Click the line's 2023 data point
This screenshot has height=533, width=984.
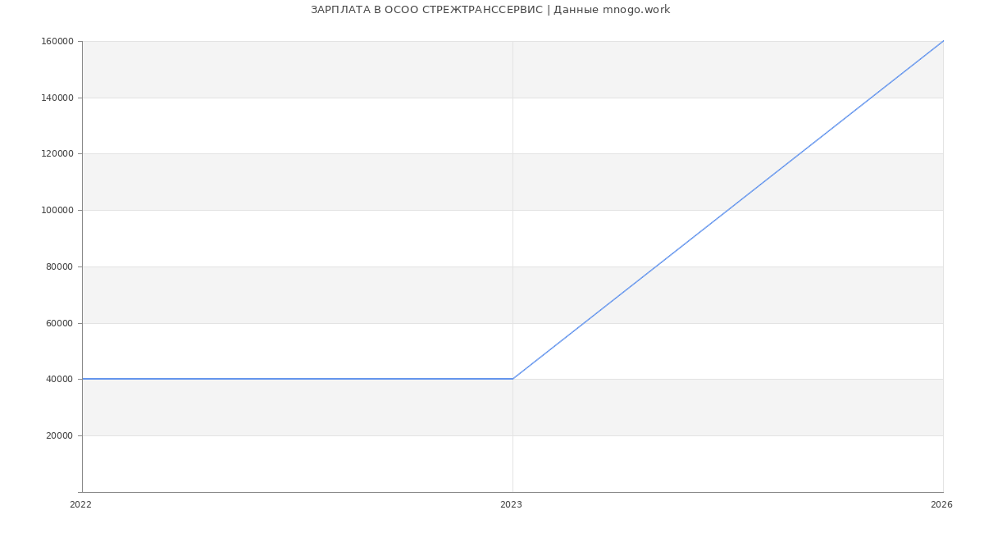pos(512,379)
